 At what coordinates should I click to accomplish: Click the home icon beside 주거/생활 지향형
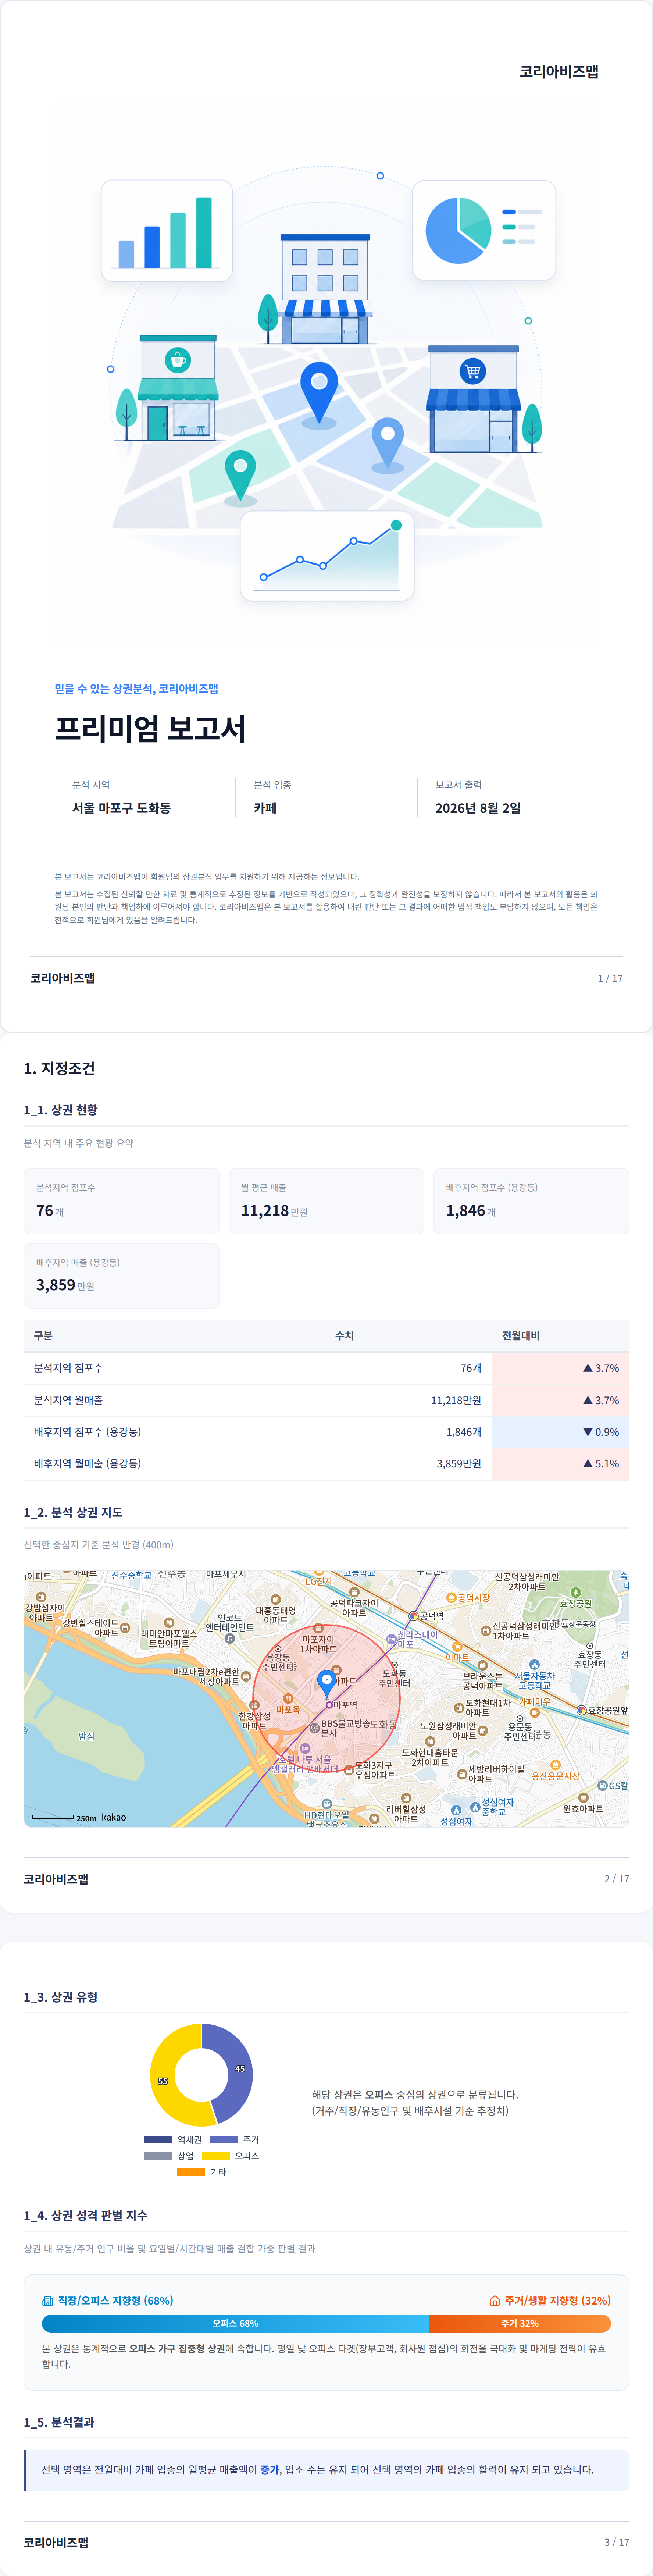[x=494, y=2300]
